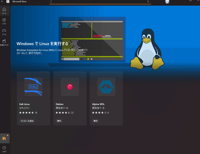This screenshot has height=154, width=200.
Task: Click the Kali Linux star rating 16
Action: (28, 113)
